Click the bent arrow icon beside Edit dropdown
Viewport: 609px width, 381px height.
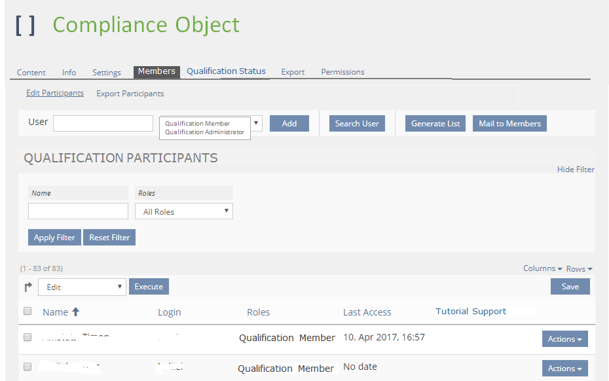coord(28,287)
